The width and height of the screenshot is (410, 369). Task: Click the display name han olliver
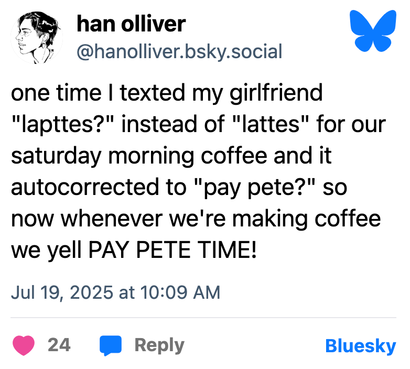point(131,24)
